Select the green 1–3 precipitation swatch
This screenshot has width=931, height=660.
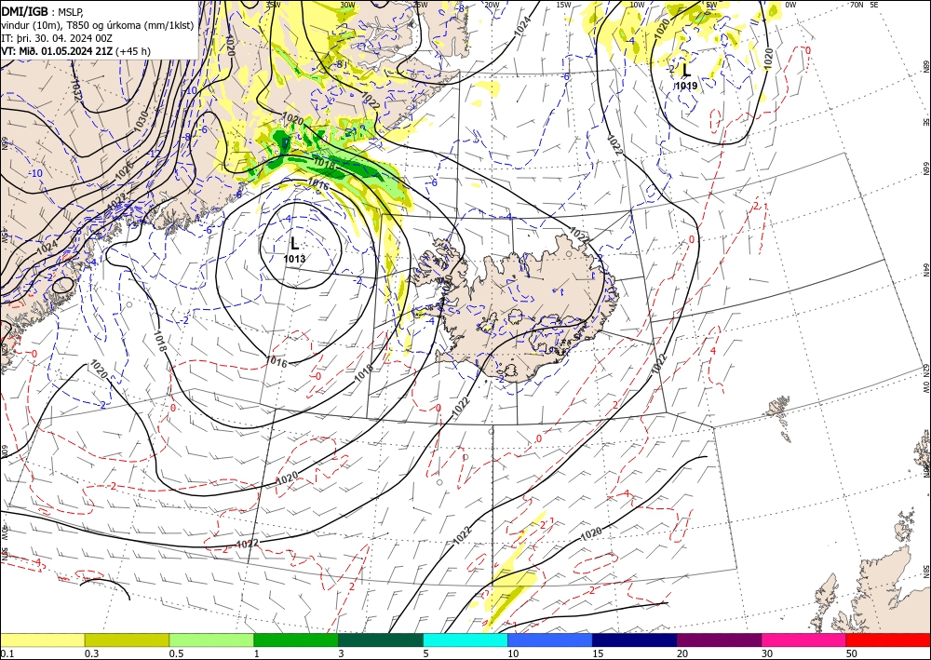(296, 640)
